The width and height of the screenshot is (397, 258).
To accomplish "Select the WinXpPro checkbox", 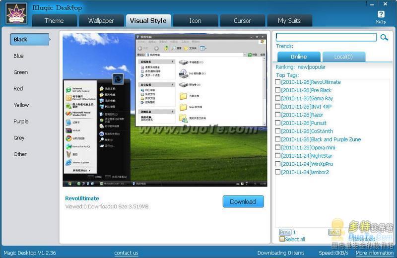I will [278, 164].
